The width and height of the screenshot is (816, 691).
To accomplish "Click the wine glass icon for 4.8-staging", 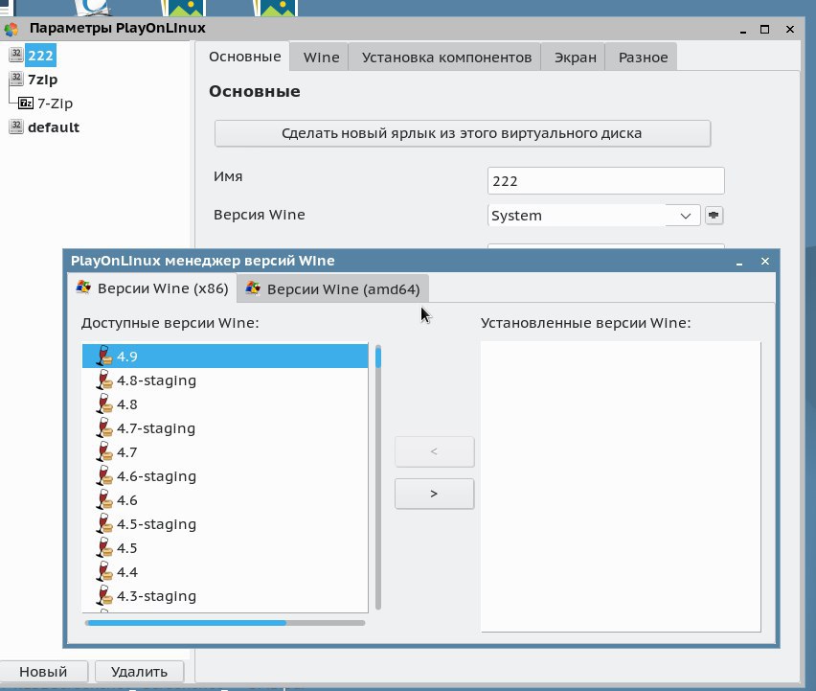I will point(104,380).
